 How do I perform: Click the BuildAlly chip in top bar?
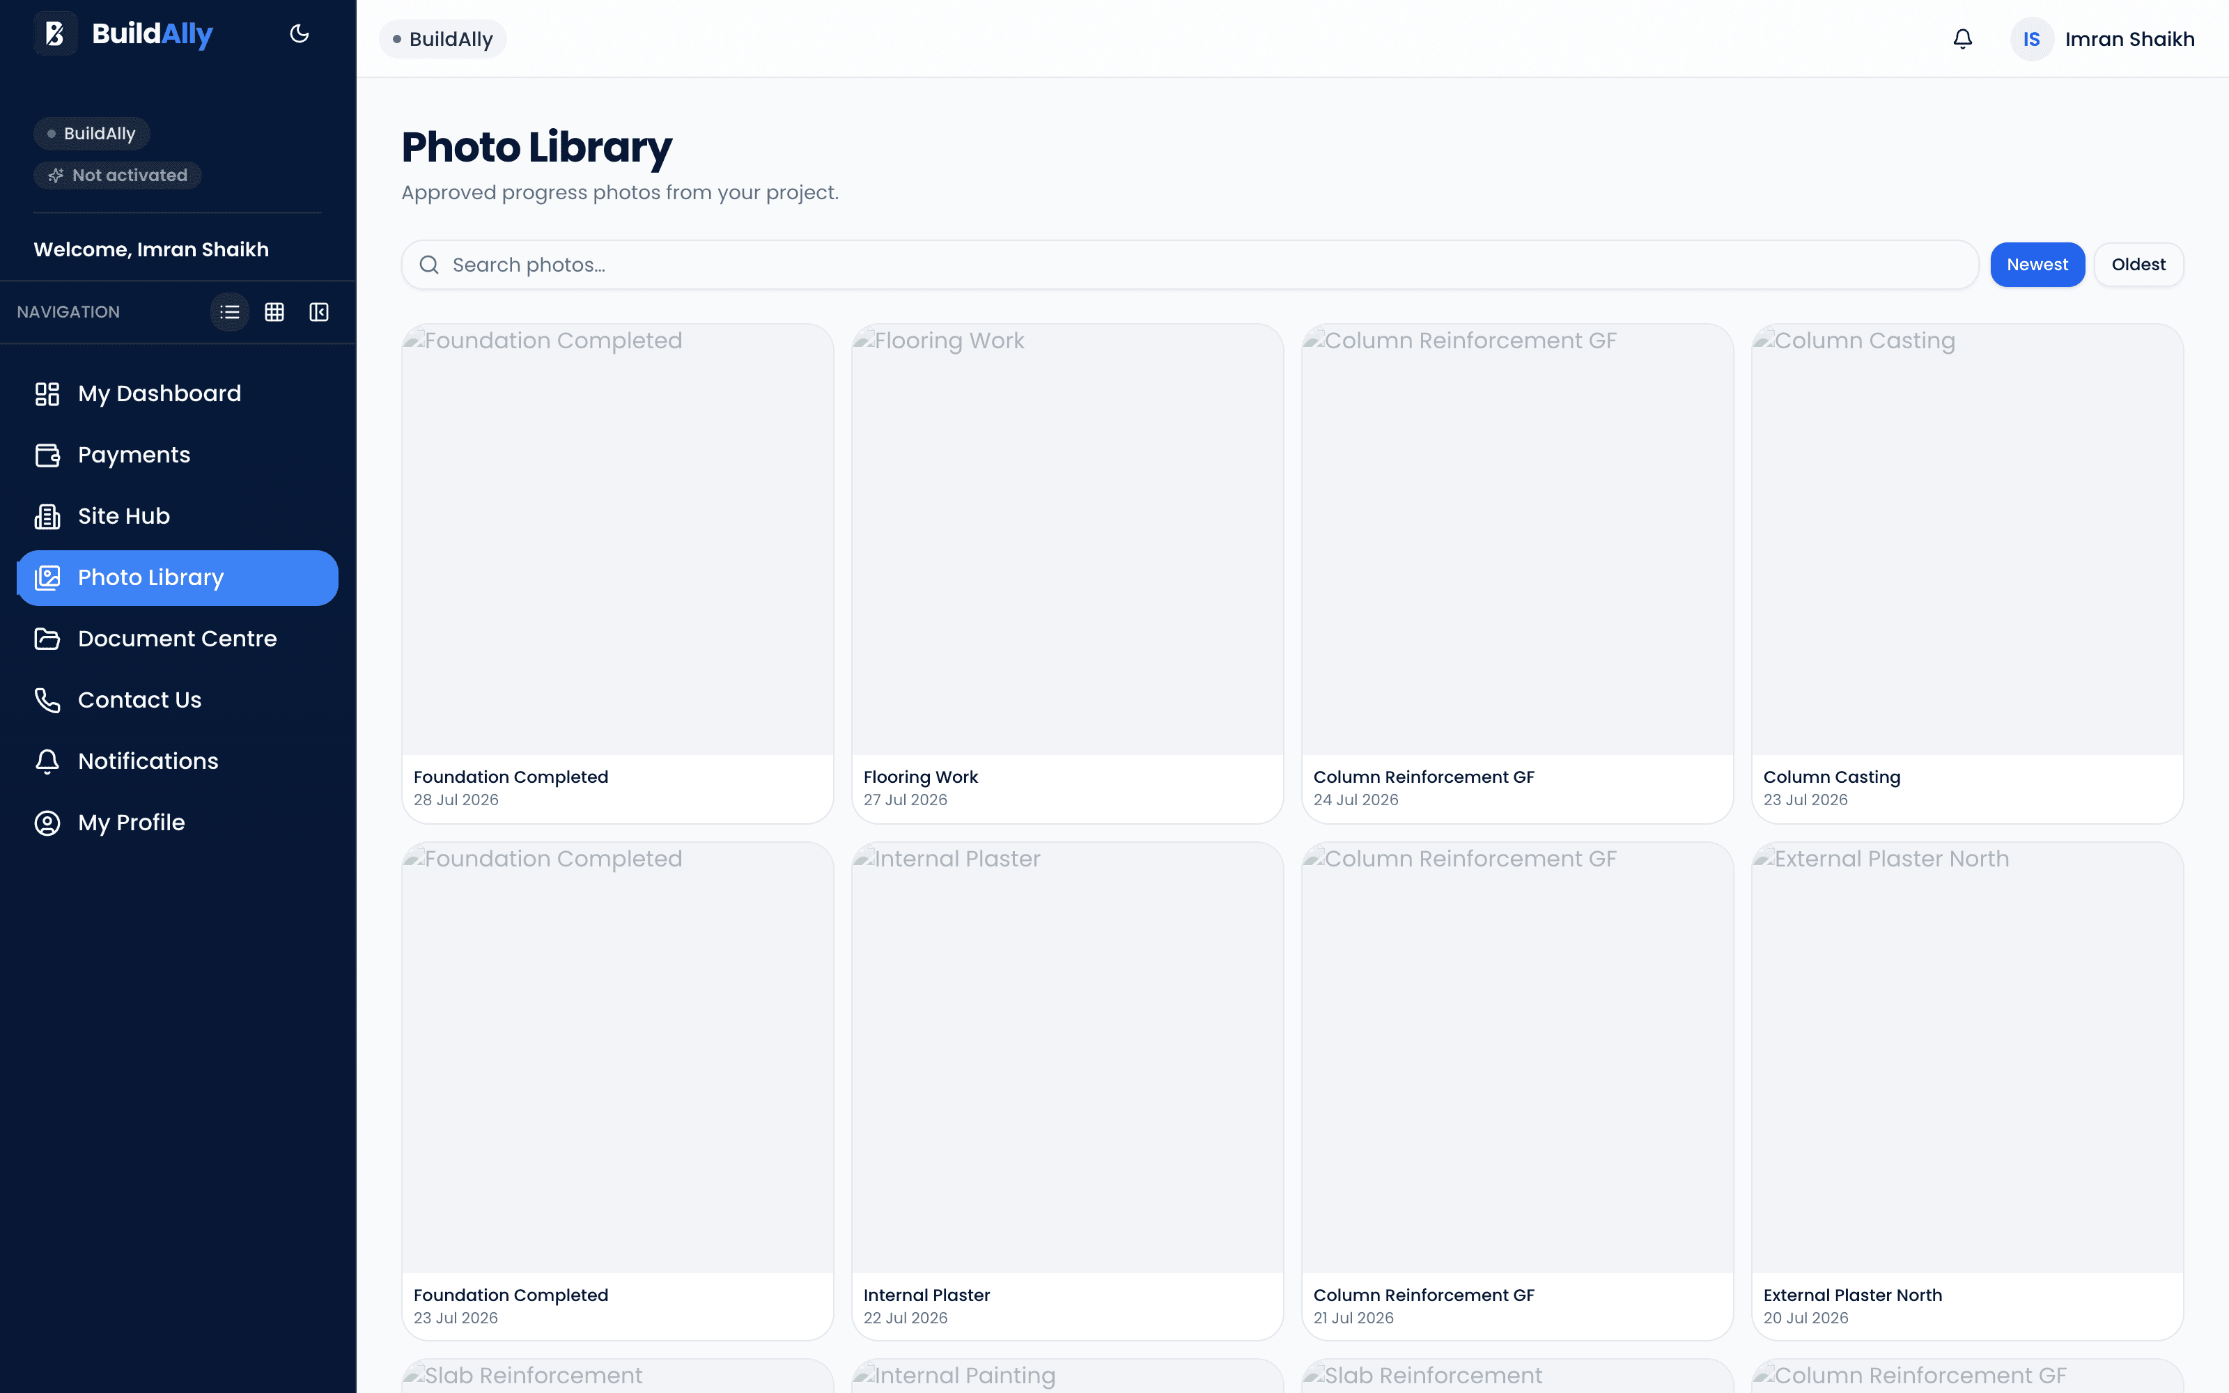click(x=442, y=39)
